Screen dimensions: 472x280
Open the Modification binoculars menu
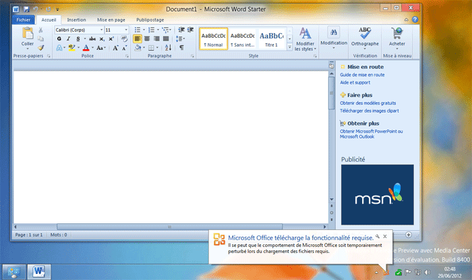pos(334,38)
